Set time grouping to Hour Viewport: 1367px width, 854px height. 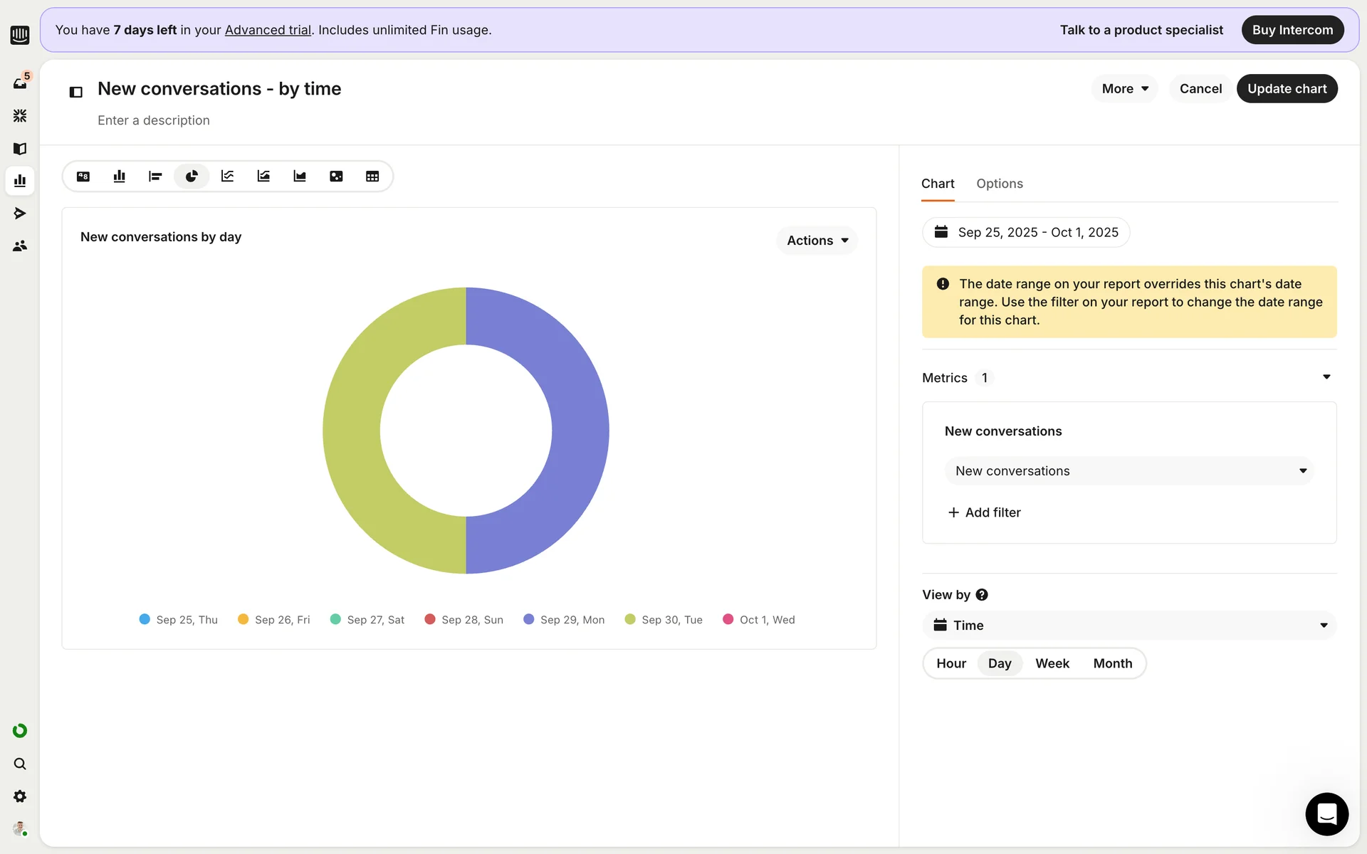coord(950,663)
